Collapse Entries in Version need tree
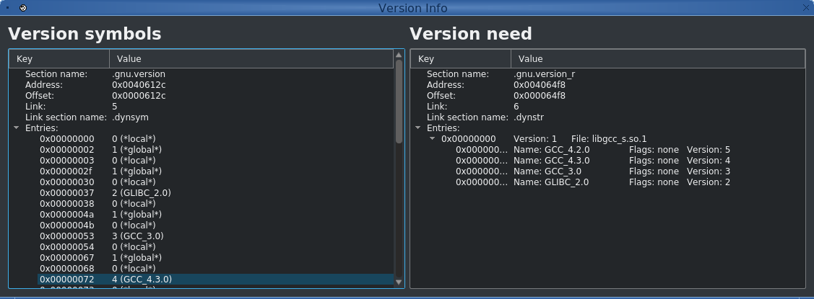The width and height of the screenshot is (814, 299). [x=417, y=128]
